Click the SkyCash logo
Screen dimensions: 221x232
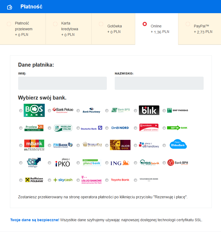pos(63,180)
